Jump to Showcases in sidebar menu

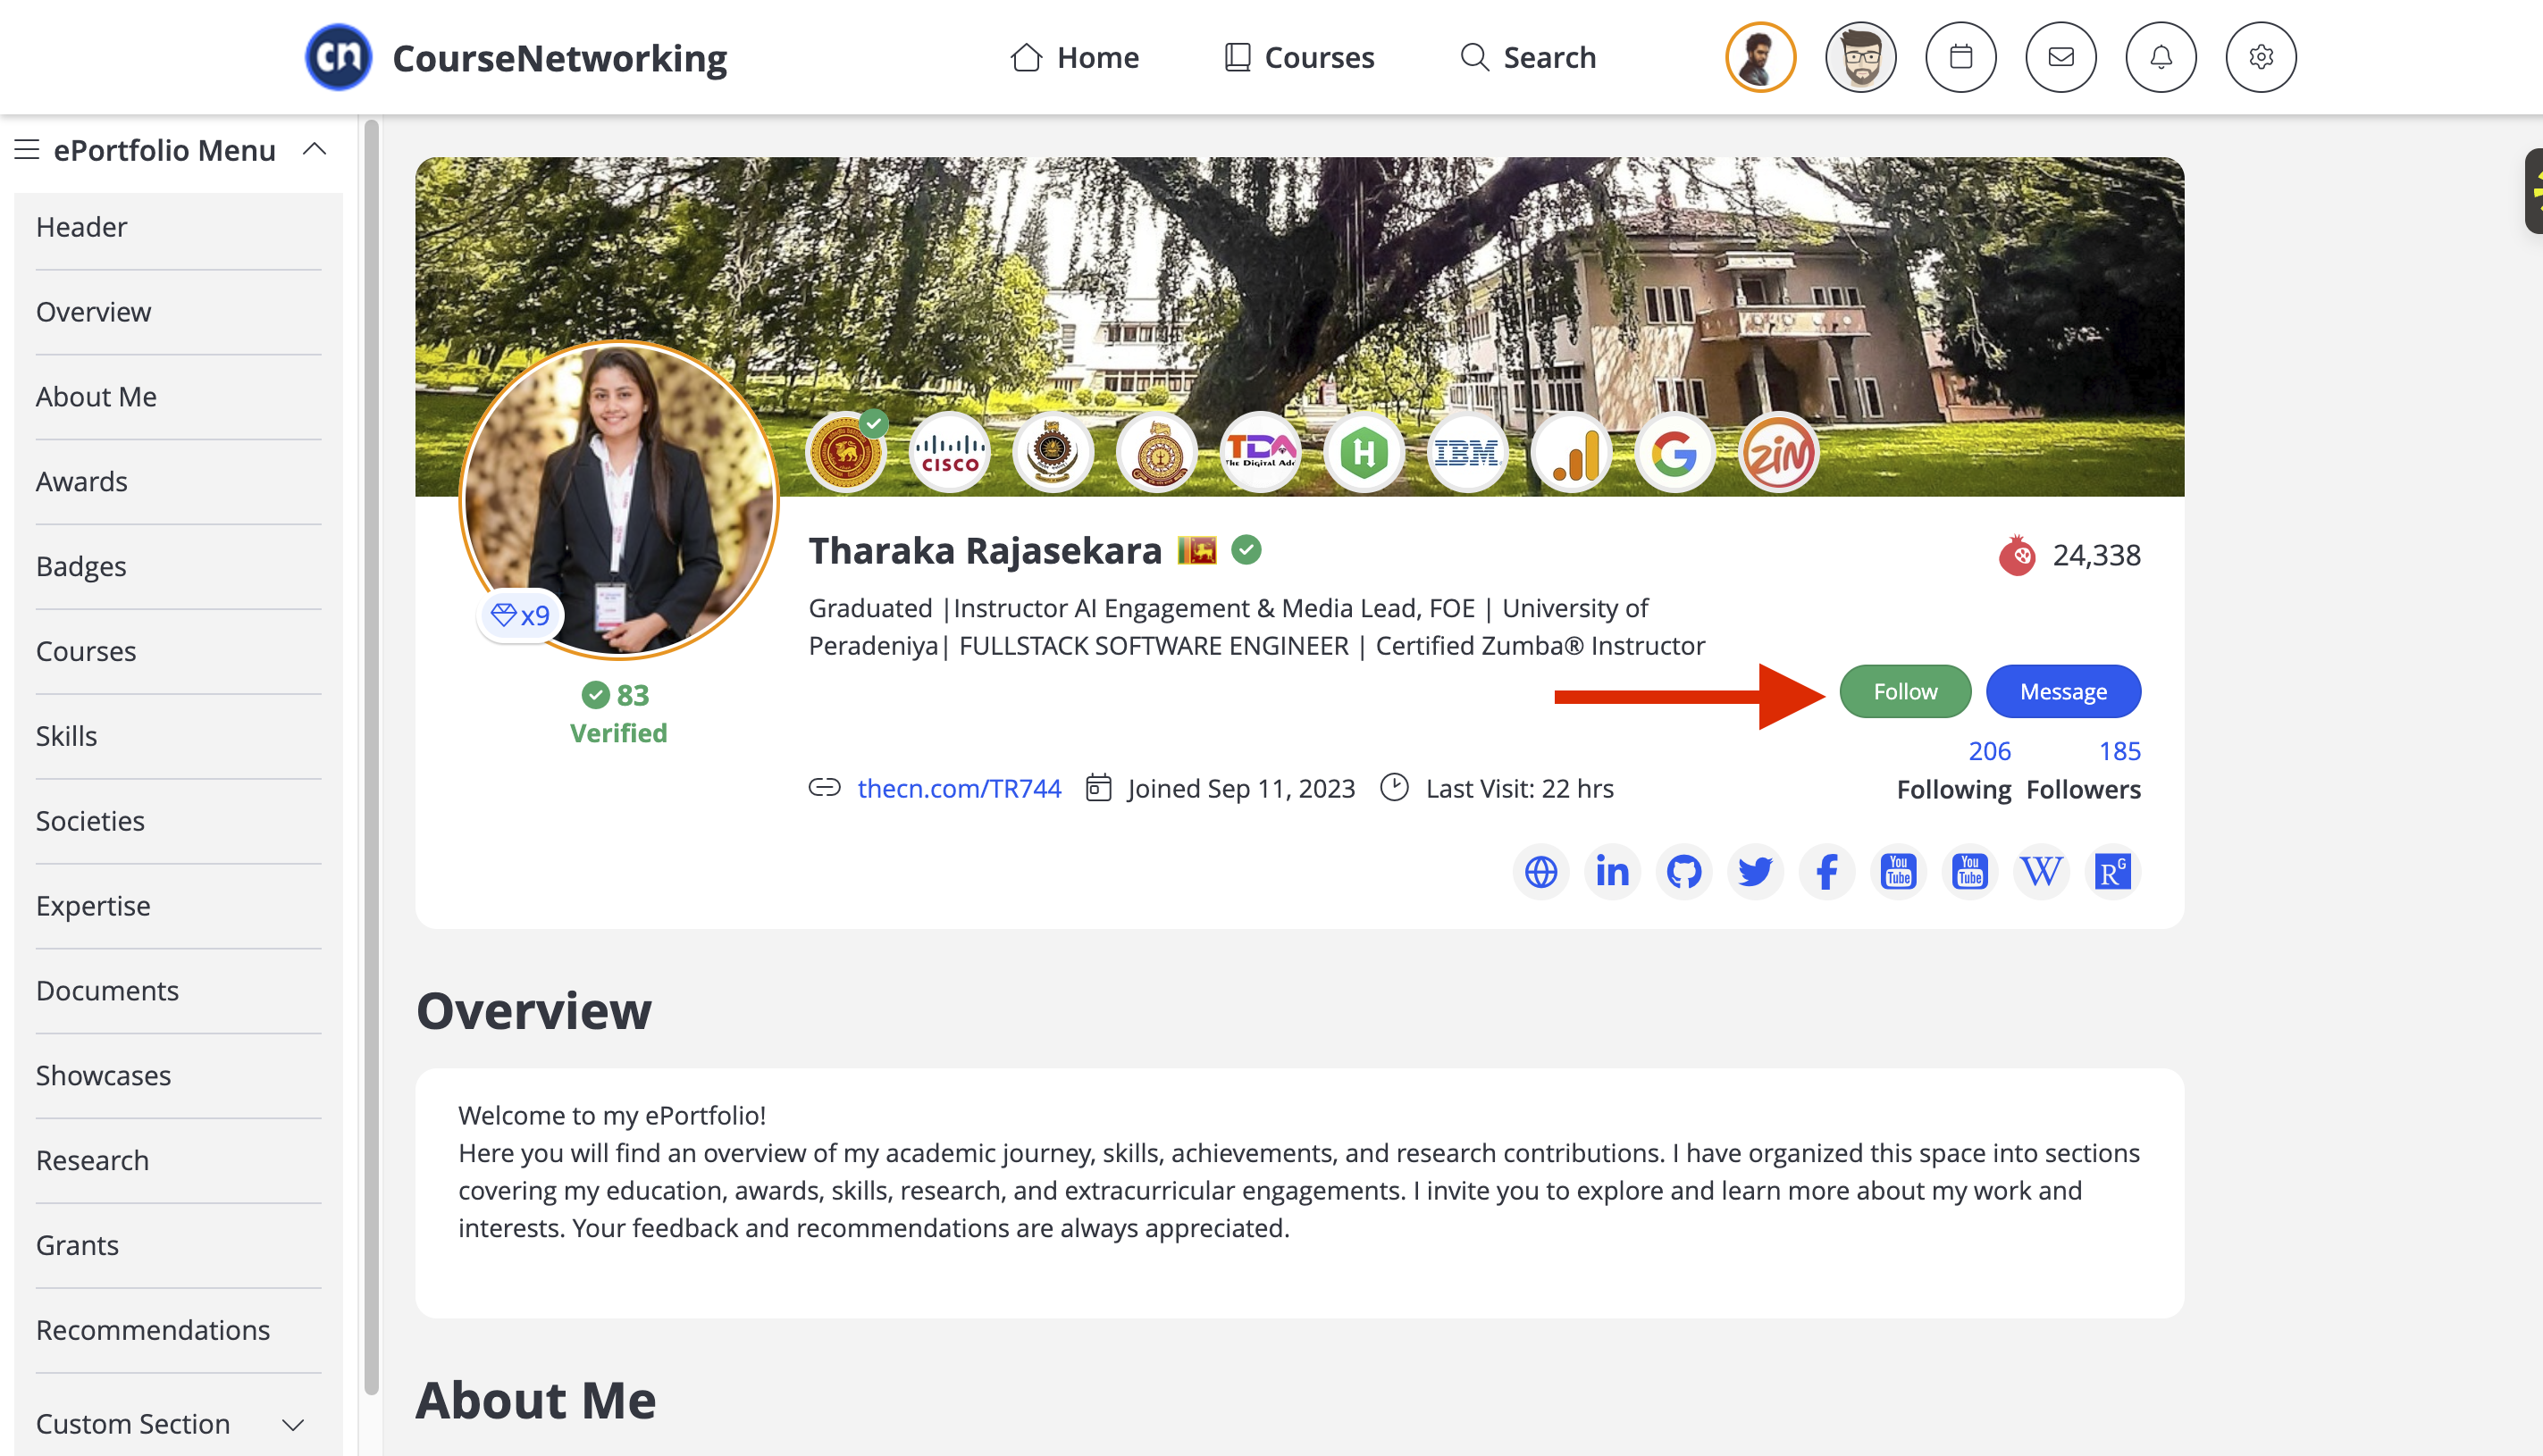pos(179,1077)
